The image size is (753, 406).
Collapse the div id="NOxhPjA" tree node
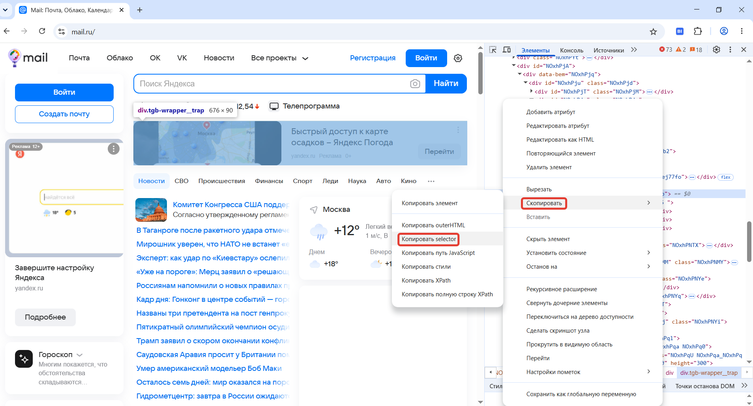(514, 65)
